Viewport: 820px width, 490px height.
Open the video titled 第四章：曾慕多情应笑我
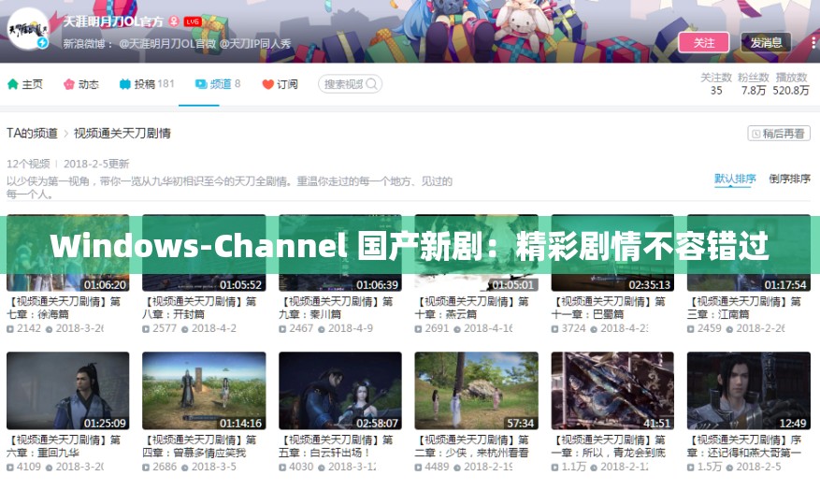coord(199,446)
